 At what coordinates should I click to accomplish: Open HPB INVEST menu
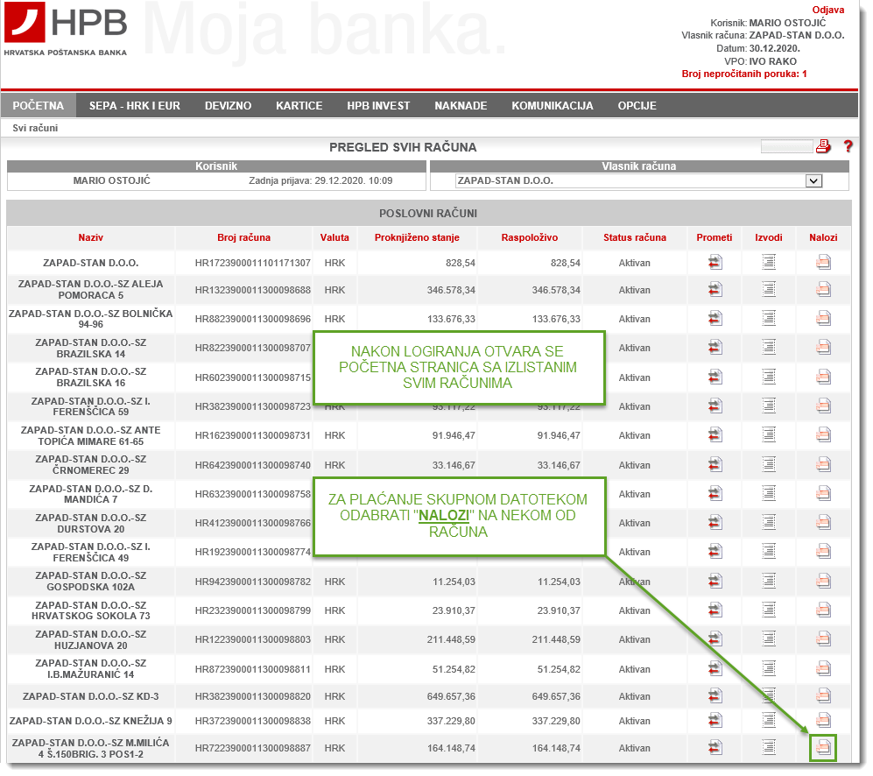point(378,105)
